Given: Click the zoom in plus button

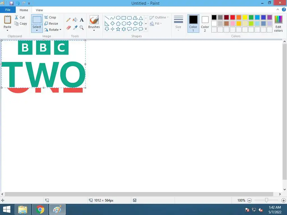Looking at the screenshot, I should tap(284, 200).
